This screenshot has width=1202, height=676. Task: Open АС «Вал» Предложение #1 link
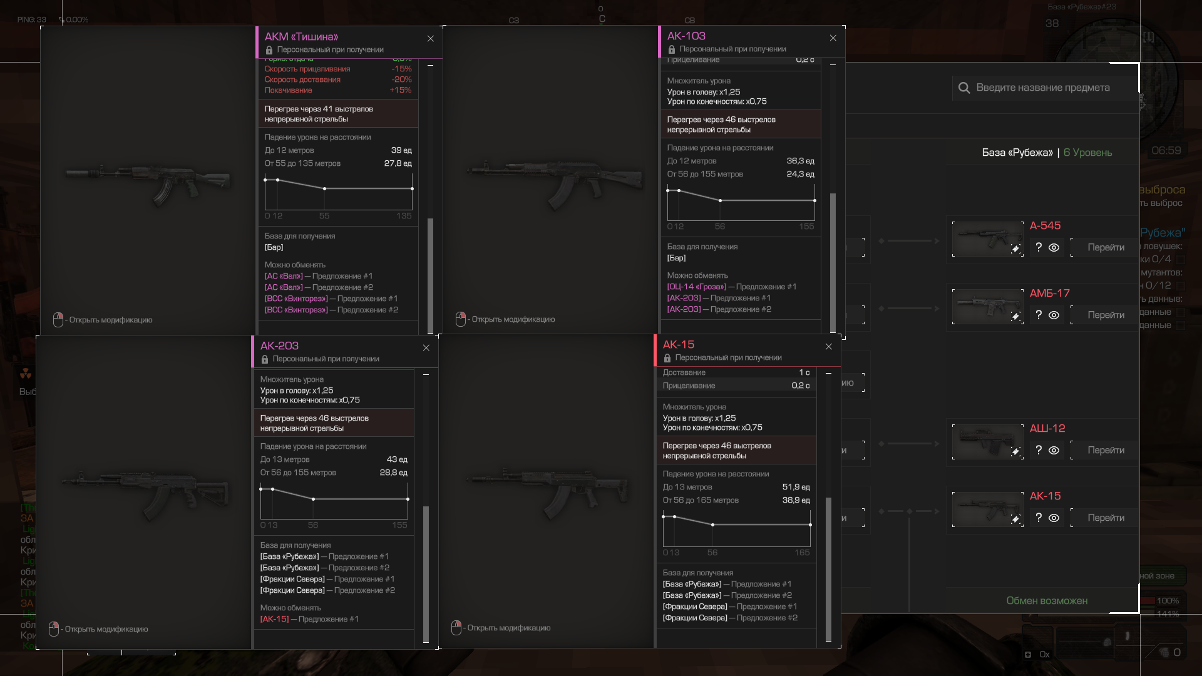pos(318,276)
